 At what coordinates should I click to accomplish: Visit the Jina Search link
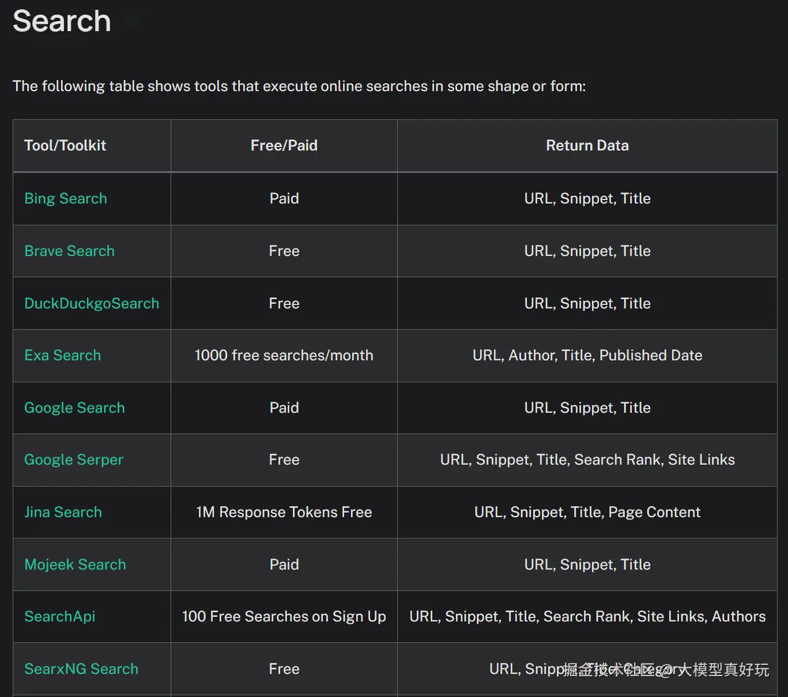point(63,512)
